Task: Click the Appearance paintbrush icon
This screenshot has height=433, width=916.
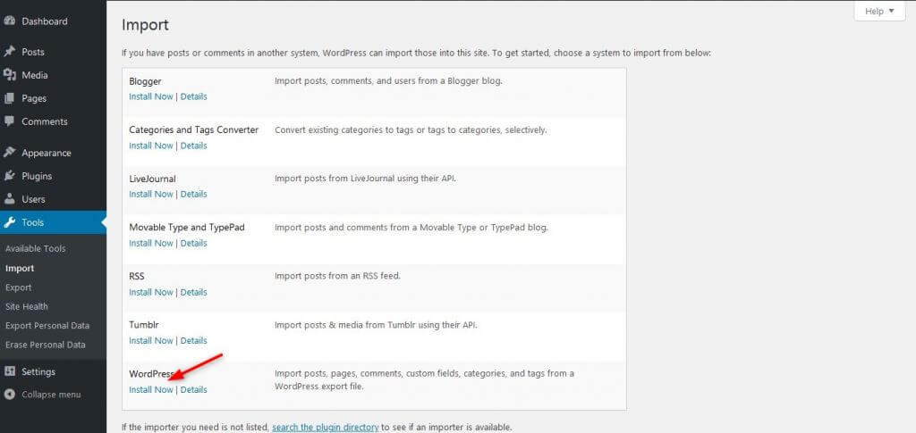Action: [9, 153]
